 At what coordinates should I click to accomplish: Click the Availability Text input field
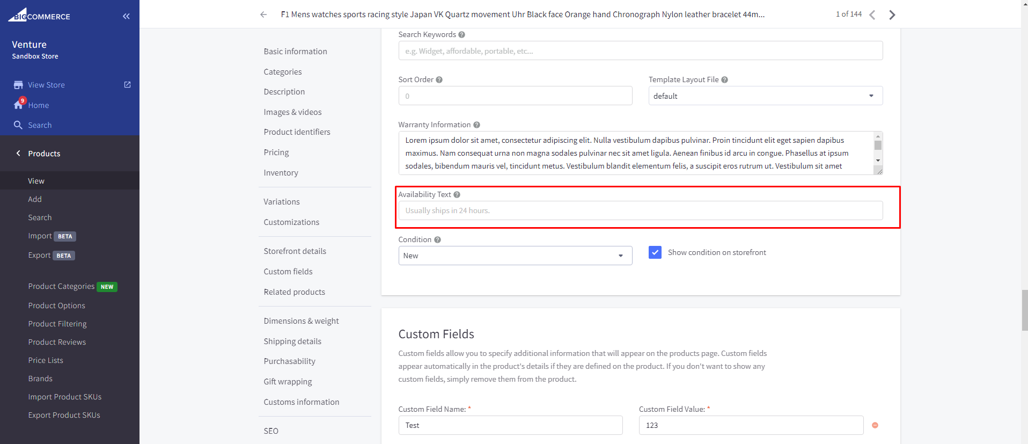pos(641,210)
